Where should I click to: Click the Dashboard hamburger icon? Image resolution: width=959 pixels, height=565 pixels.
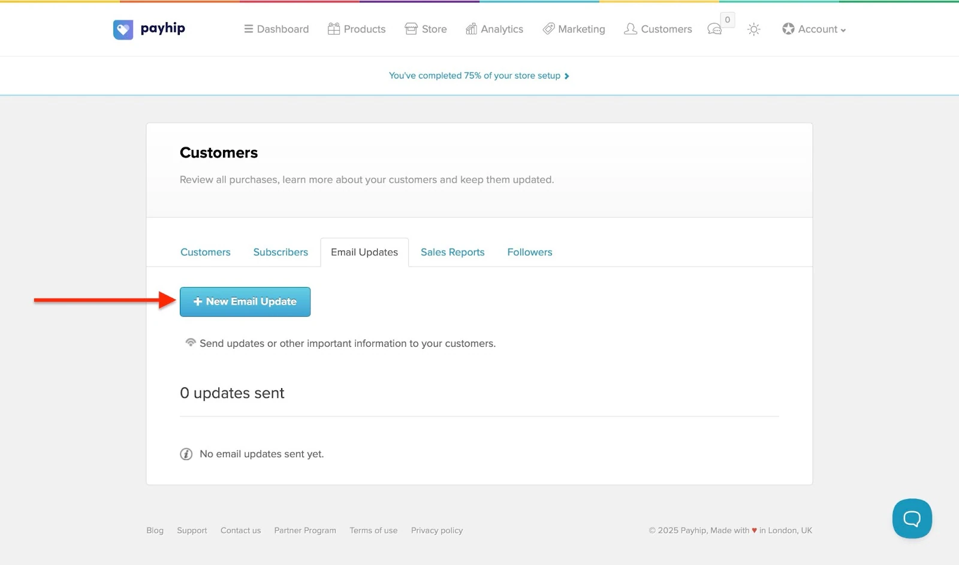tap(248, 29)
